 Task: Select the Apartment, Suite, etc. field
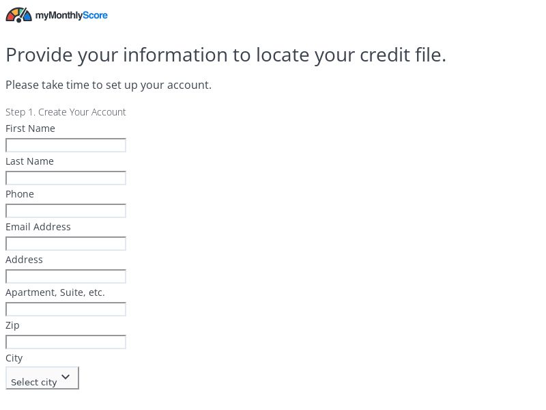coord(66,309)
